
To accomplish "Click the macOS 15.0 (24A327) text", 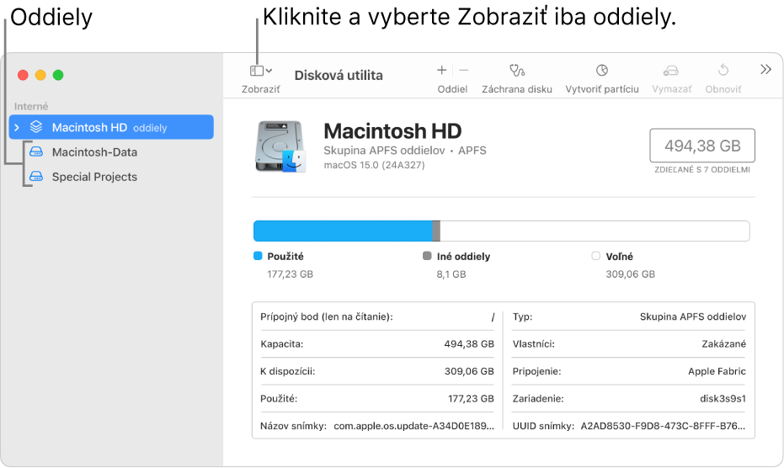I will pyautogui.click(x=374, y=165).
